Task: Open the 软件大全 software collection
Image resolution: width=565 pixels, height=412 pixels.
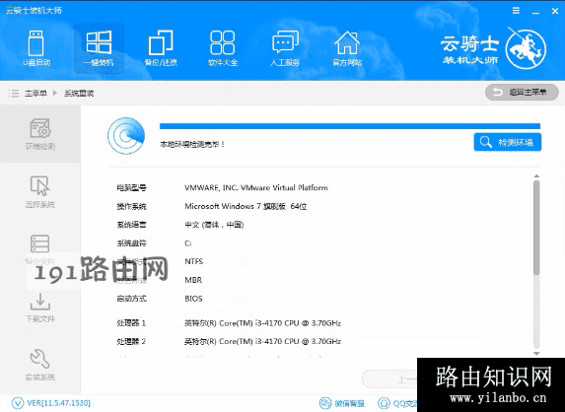Action: 223,48
